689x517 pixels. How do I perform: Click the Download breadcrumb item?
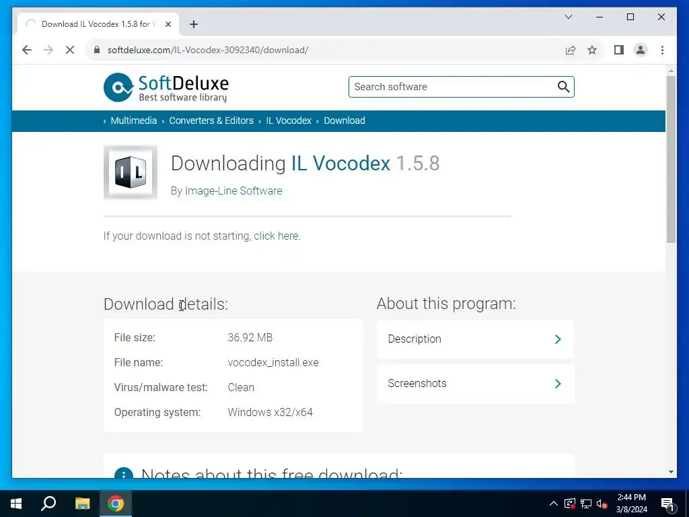coord(344,120)
